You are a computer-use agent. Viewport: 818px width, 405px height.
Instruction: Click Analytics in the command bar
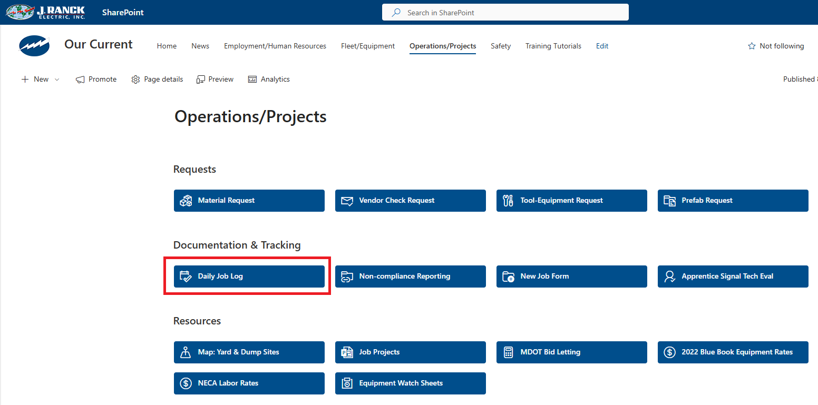click(x=269, y=80)
